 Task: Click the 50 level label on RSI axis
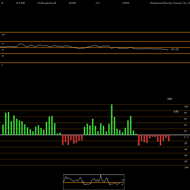point(3,50)
